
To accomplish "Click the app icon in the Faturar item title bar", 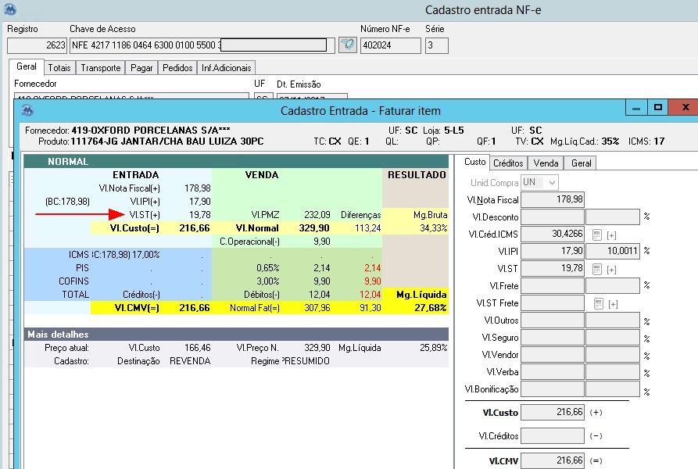I will click(27, 110).
